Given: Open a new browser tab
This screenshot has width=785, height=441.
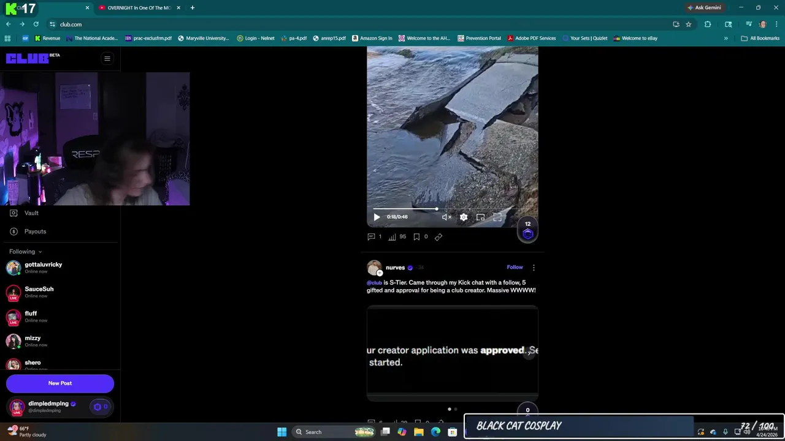Looking at the screenshot, I should 192,8.
